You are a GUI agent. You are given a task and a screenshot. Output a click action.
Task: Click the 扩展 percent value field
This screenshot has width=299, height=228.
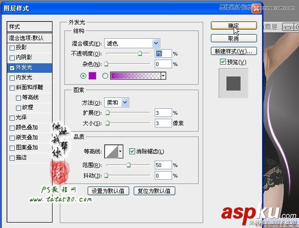[163, 113]
